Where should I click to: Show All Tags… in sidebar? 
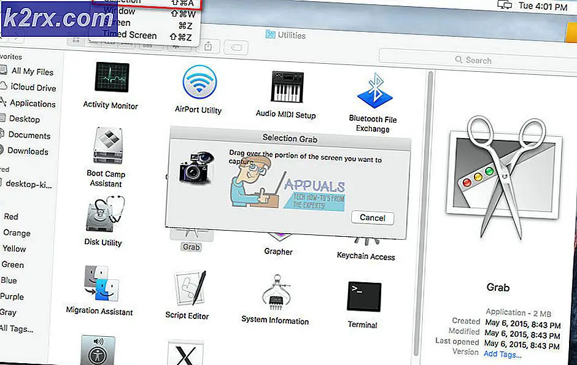[17, 328]
